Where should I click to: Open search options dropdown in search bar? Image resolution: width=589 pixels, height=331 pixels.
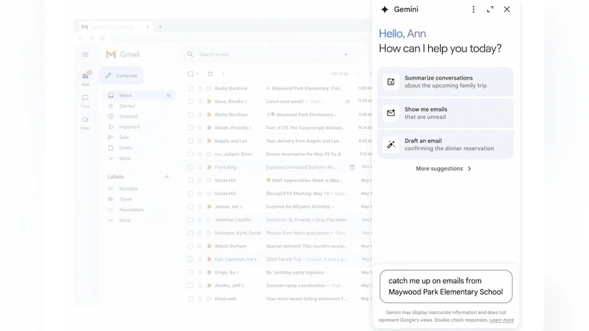(346, 55)
